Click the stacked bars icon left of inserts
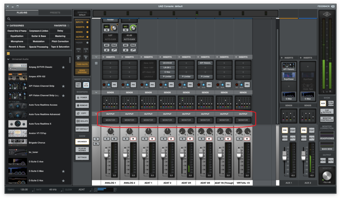 tap(96, 63)
